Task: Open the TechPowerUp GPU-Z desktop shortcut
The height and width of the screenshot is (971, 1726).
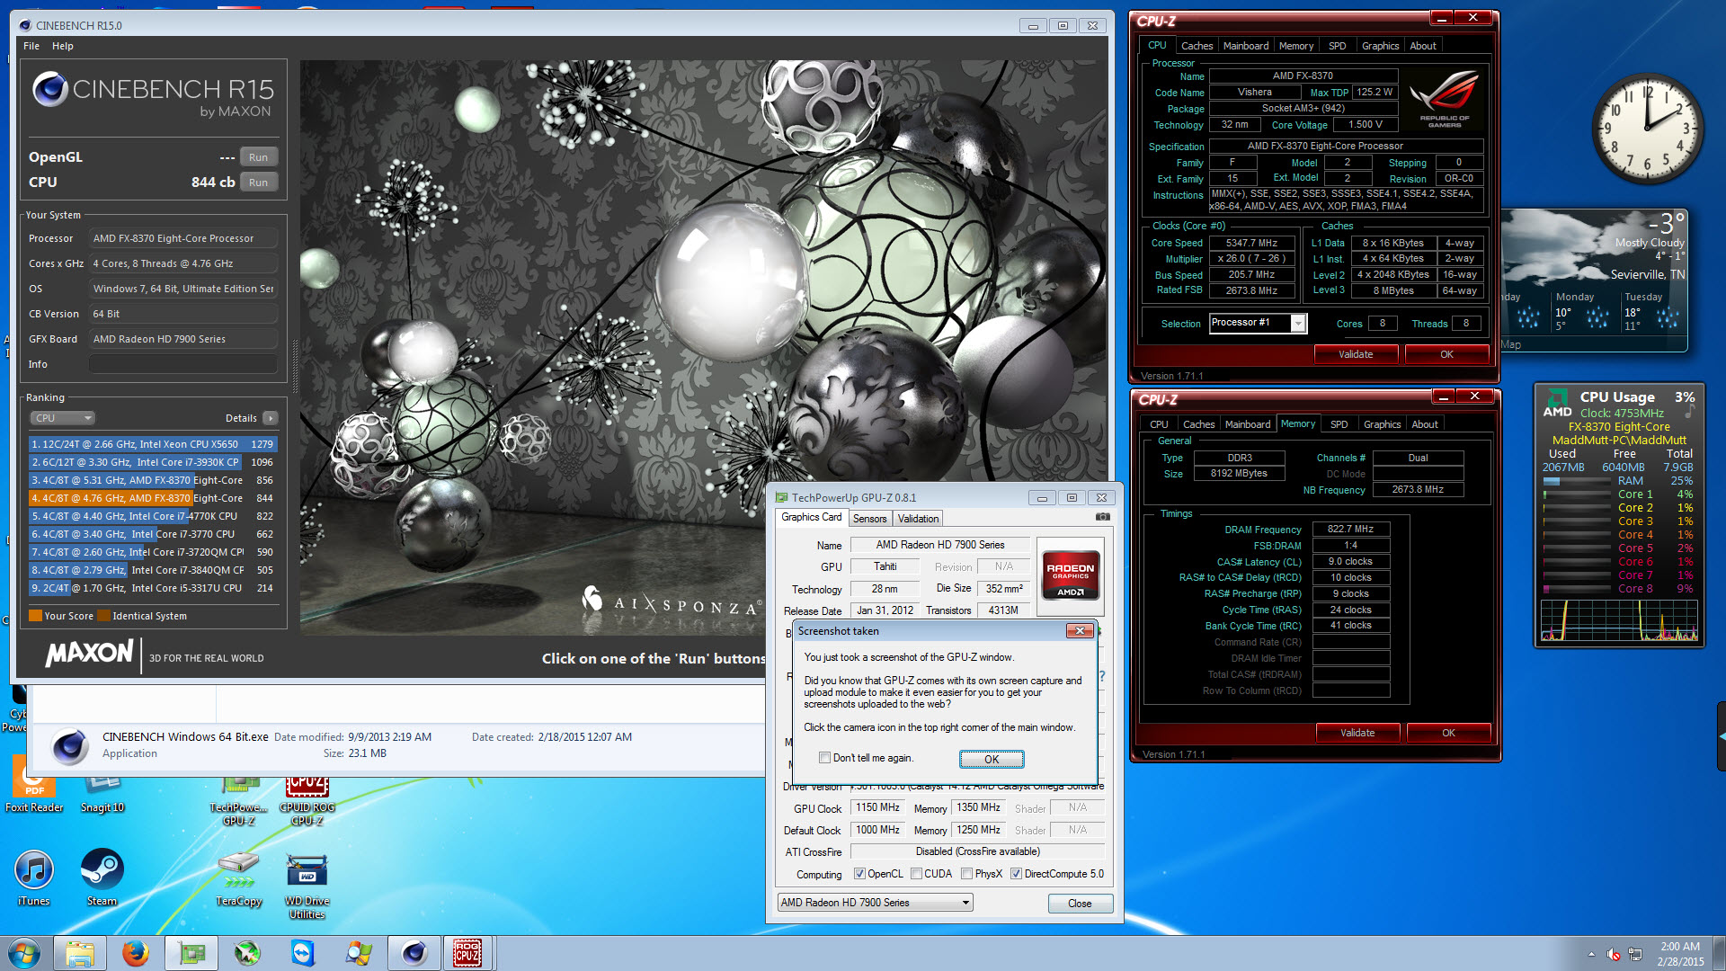Action: tap(239, 802)
